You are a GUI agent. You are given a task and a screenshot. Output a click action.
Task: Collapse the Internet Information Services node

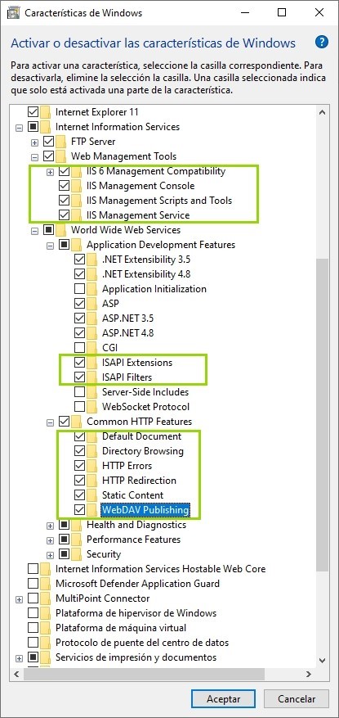coord(19,127)
